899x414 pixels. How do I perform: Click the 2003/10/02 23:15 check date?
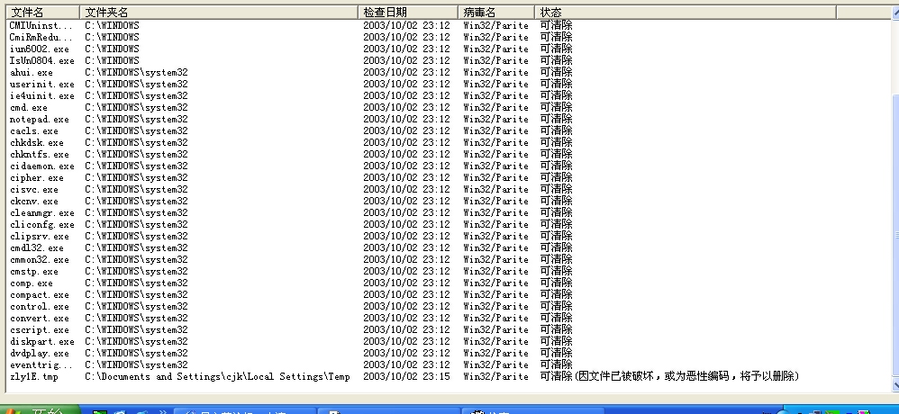click(x=406, y=376)
